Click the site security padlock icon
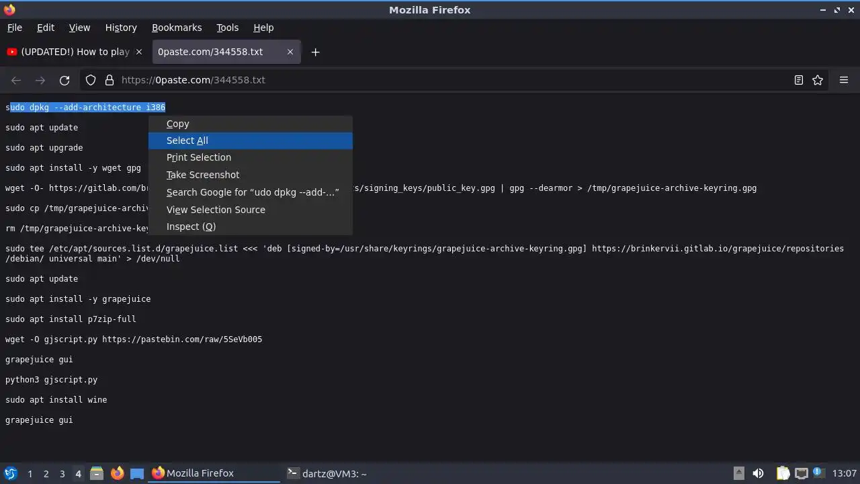 pyautogui.click(x=110, y=80)
